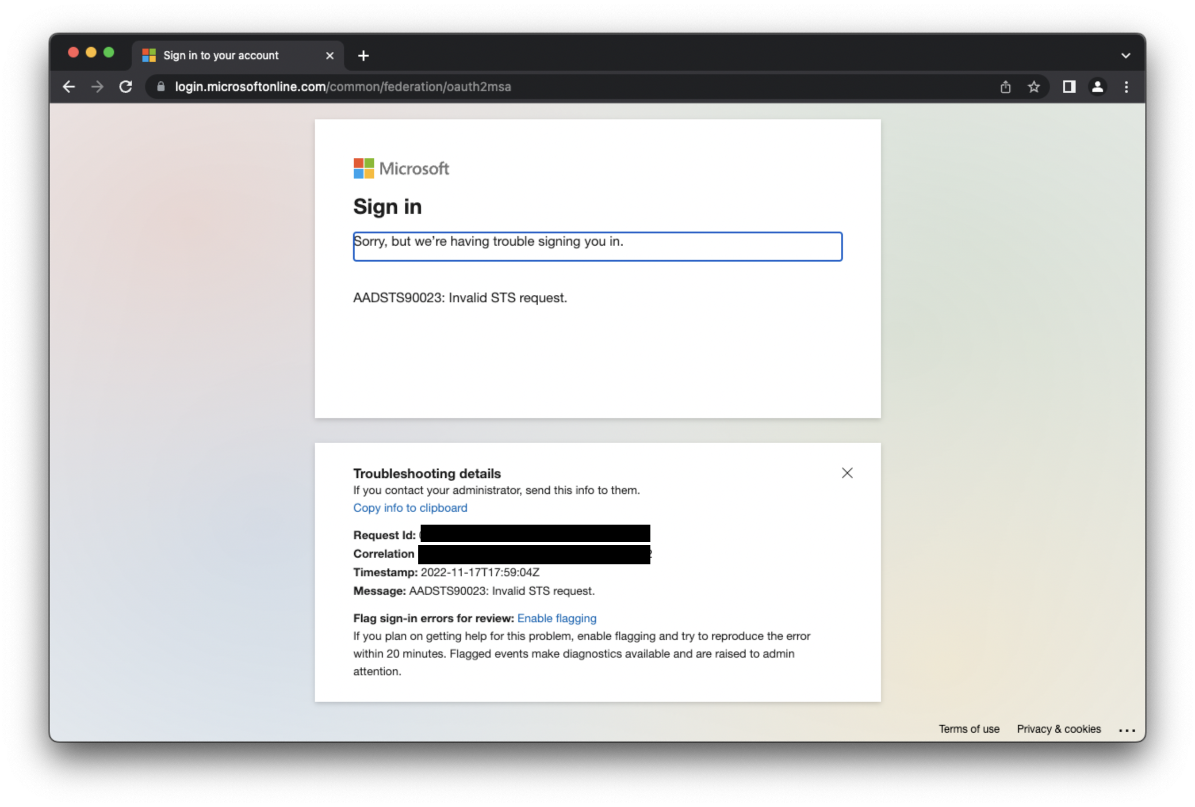
Task: Enable flagging via the Enable flagging link
Action: [556, 618]
